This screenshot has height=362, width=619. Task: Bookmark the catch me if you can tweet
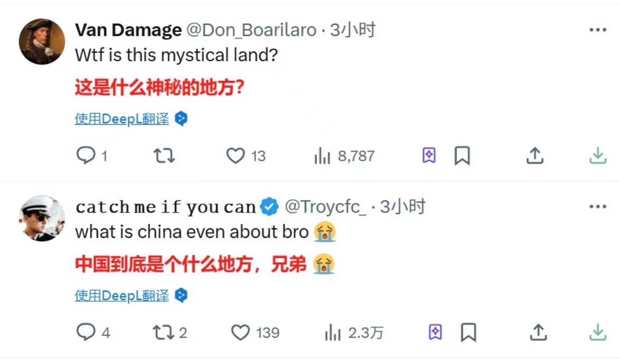tap(469, 332)
